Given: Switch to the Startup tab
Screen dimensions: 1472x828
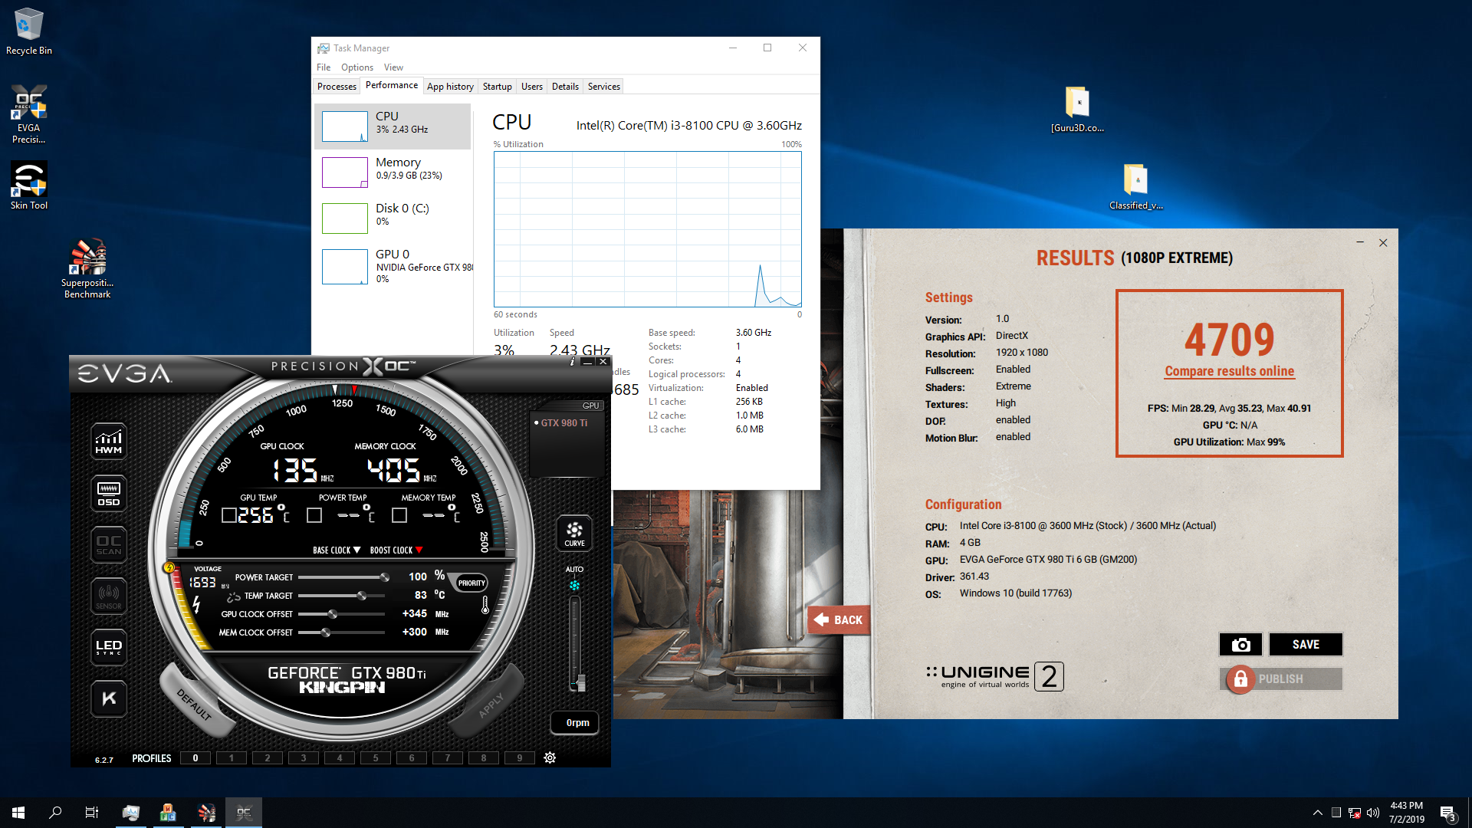Looking at the screenshot, I should pyautogui.click(x=498, y=87).
